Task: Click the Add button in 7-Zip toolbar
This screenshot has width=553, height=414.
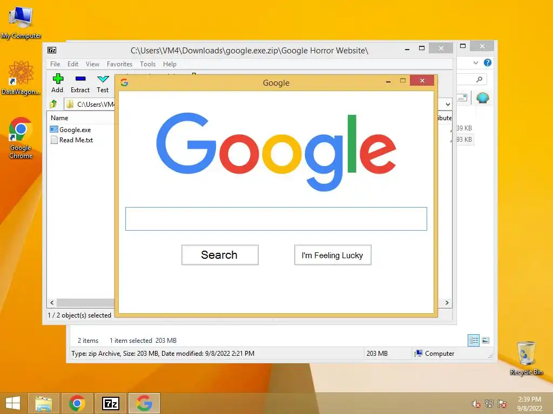Action: click(x=57, y=84)
